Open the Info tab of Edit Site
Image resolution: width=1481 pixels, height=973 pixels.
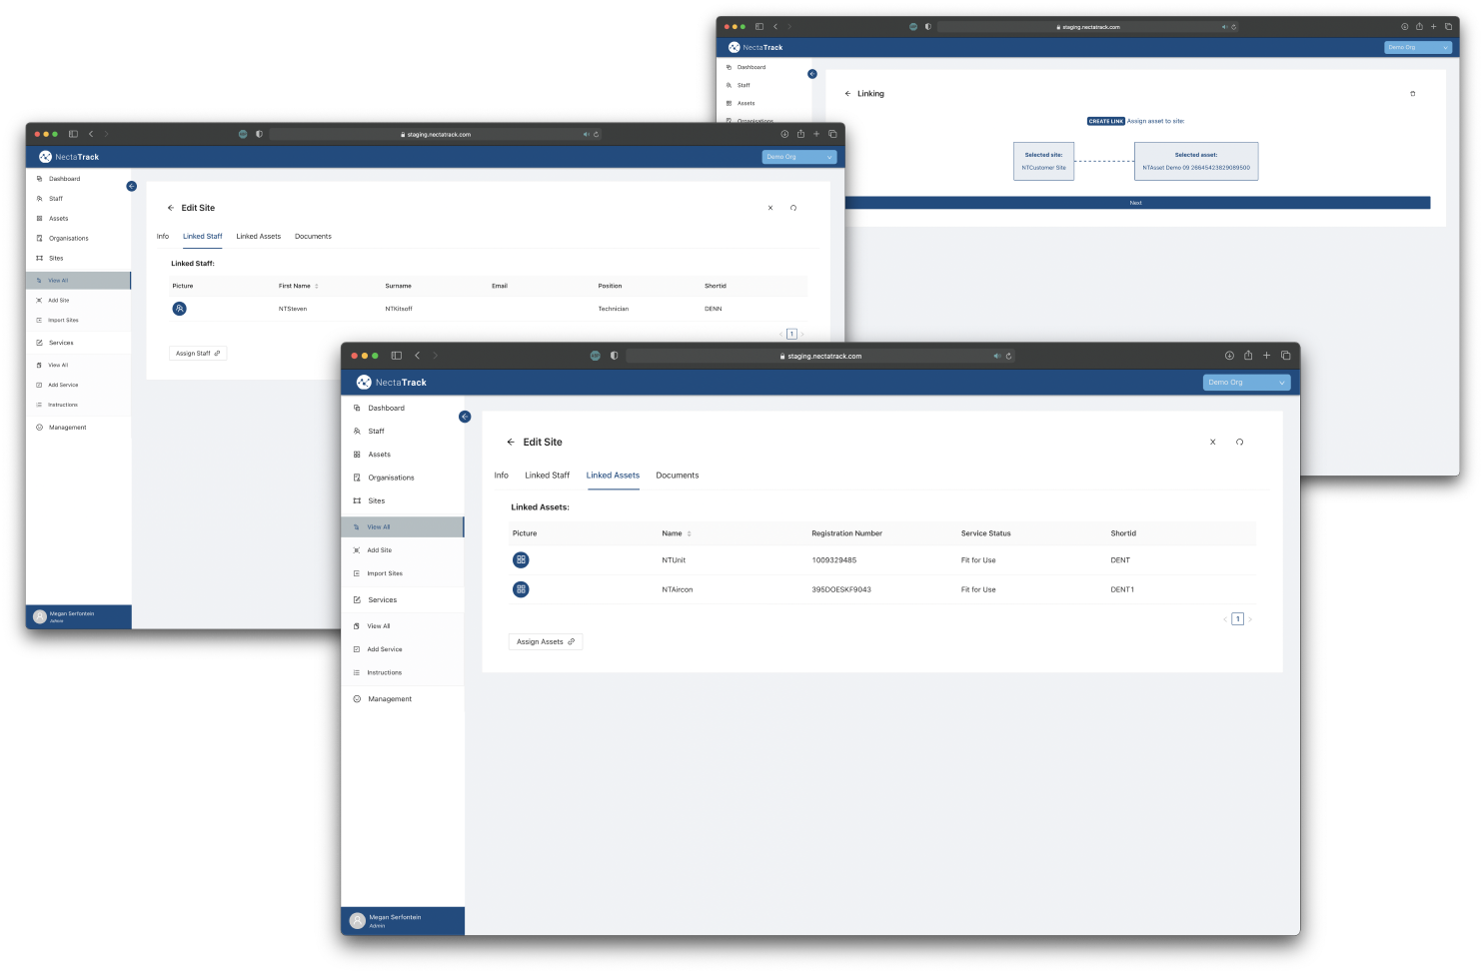[x=501, y=475]
